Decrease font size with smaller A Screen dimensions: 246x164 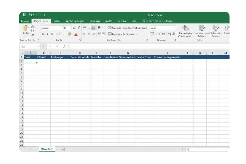pos(79,28)
